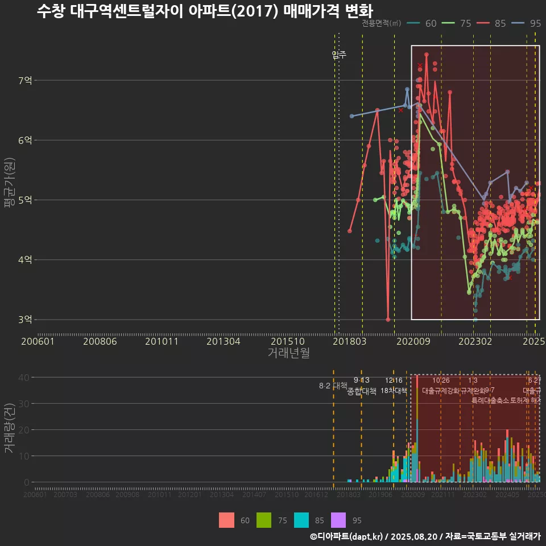Select the salmon 60 swatch in bottom legend

point(226,520)
